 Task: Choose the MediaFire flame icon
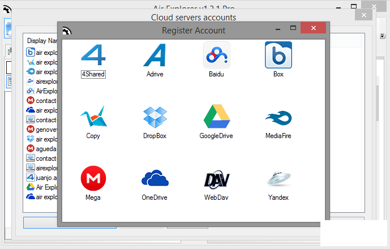278,118
